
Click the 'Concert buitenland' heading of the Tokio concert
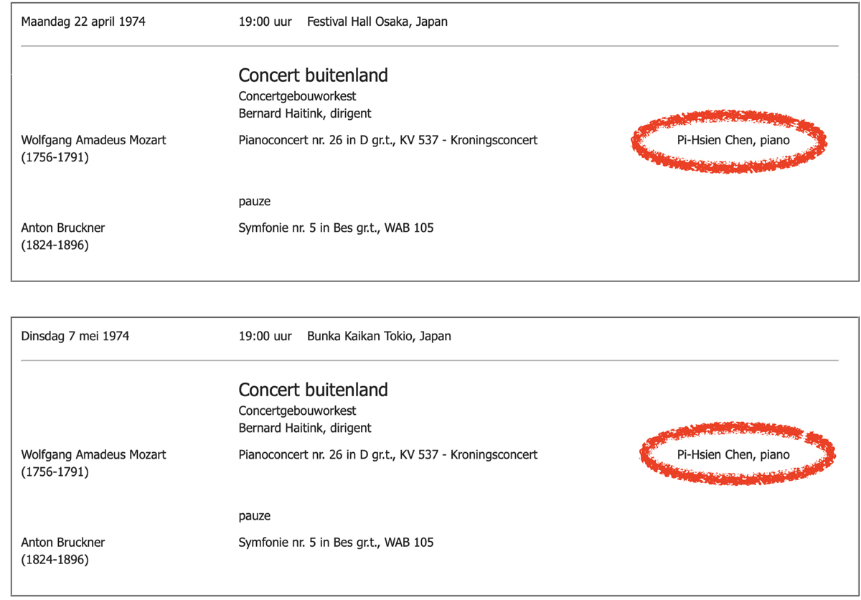tap(313, 390)
